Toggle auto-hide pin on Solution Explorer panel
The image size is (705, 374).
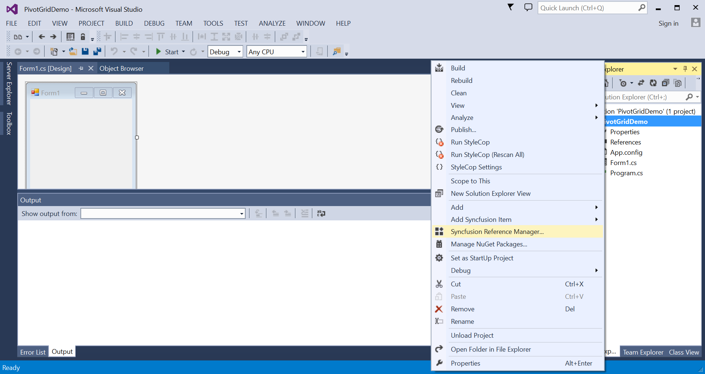[x=685, y=69]
